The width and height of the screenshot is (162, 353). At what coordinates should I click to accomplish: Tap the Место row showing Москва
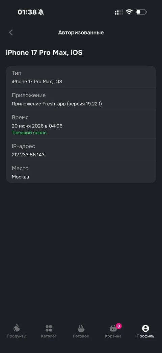click(81, 172)
